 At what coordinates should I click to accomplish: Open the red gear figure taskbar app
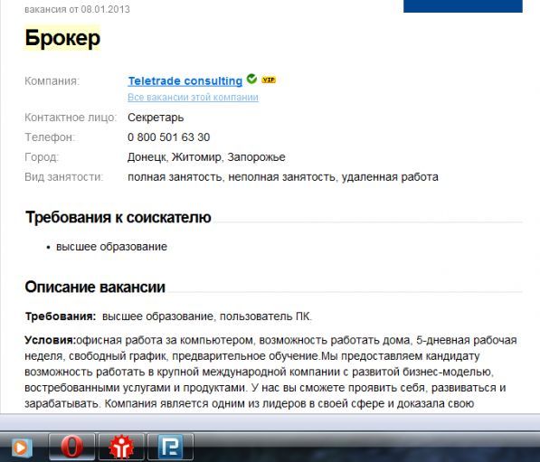click(121, 447)
